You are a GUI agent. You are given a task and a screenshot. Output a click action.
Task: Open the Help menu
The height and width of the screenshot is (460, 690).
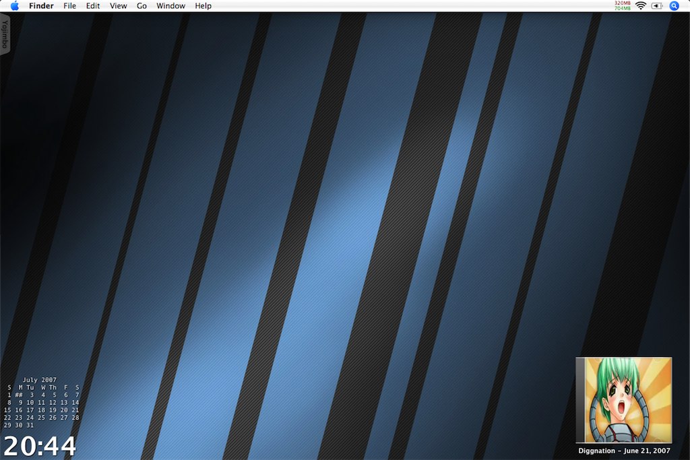(x=203, y=5)
